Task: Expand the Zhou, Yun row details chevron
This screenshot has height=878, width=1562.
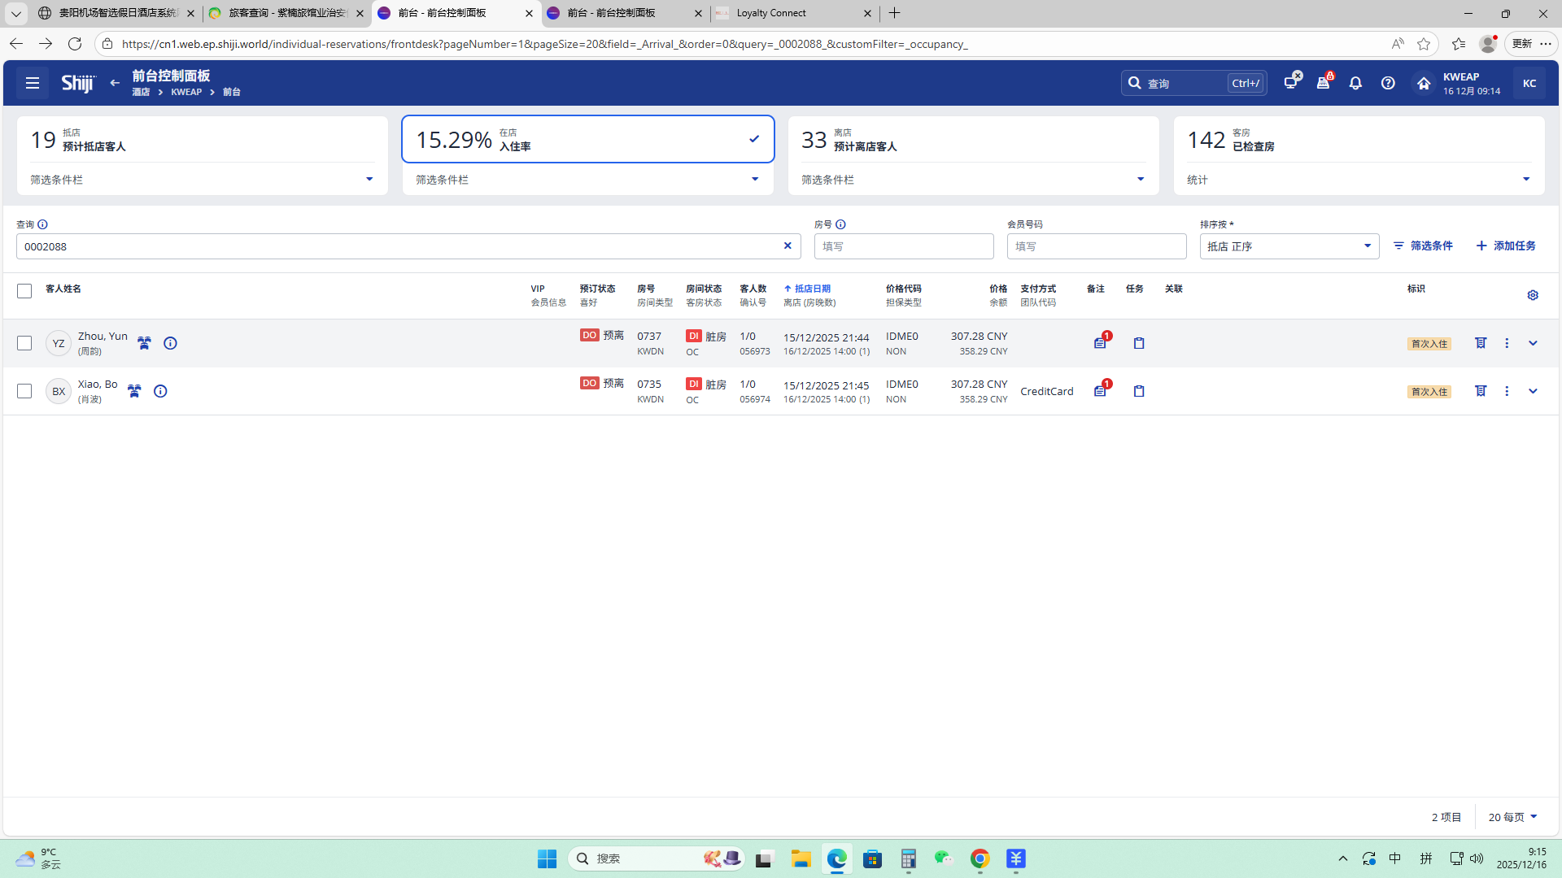Action: pyautogui.click(x=1533, y=343)
